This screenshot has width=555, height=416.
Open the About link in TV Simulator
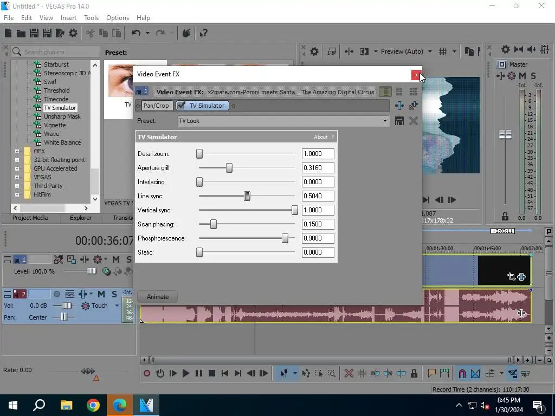(x=321, y=137)
